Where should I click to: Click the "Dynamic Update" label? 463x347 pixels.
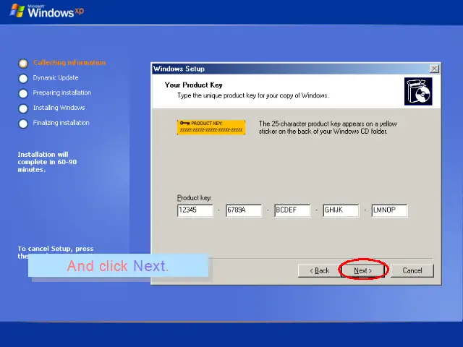(x=56, y=77)
